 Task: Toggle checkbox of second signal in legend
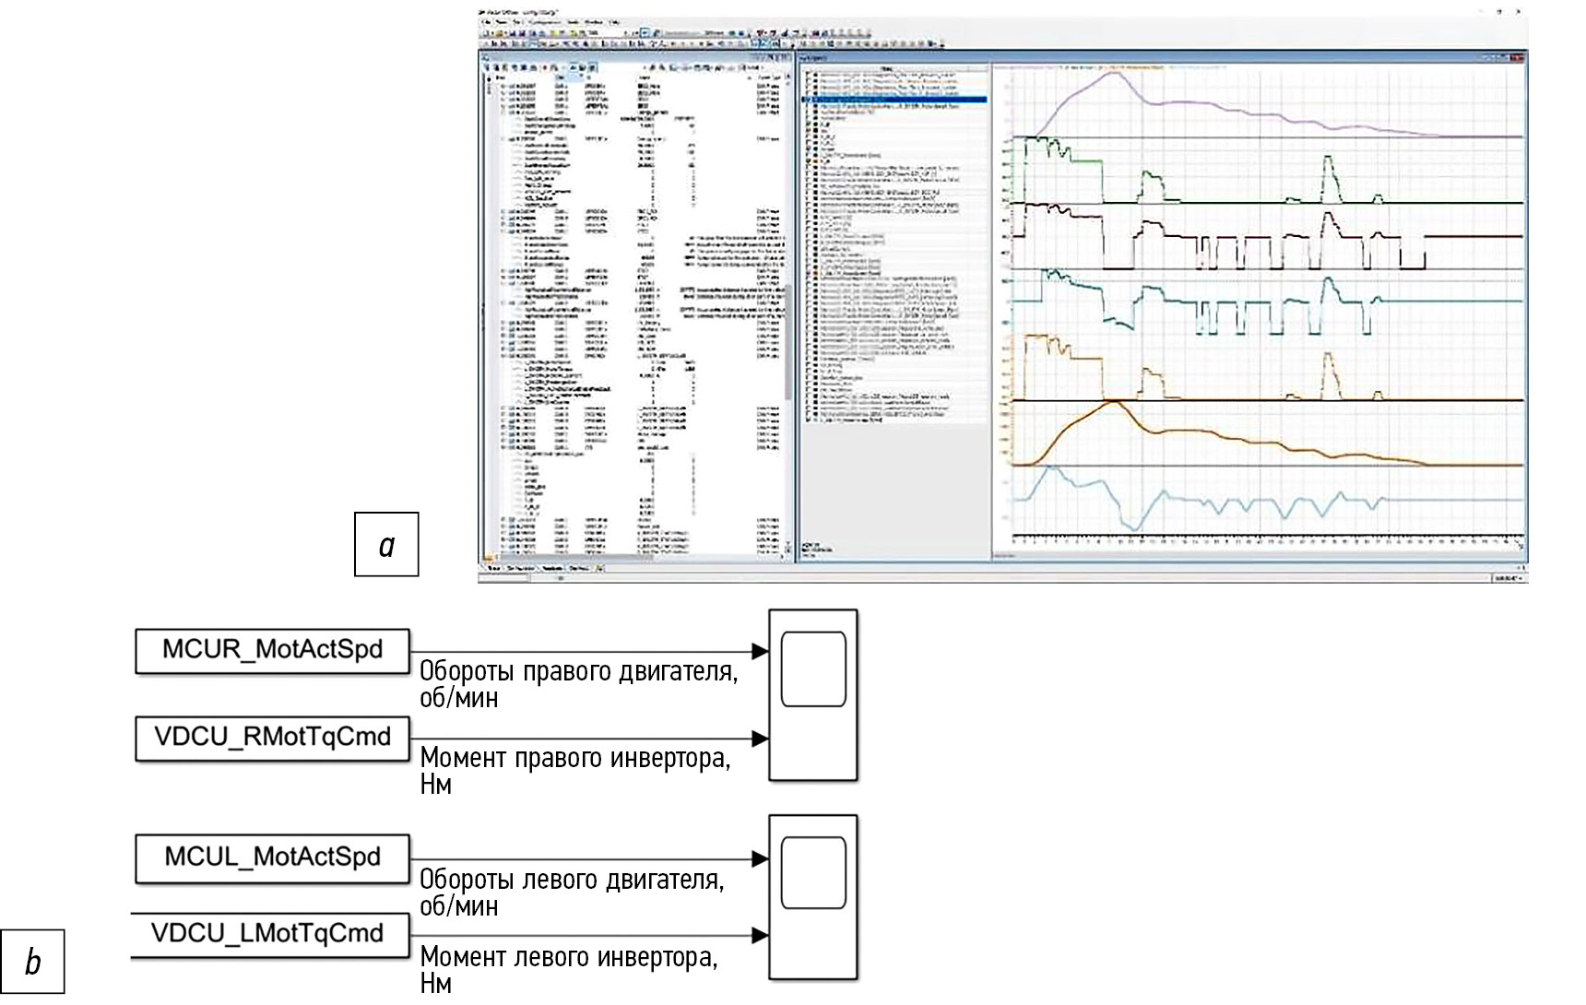809,81
